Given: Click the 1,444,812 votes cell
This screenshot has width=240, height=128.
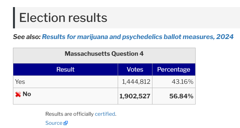Looking at the screenshot, I should click(x=135, y=82).
